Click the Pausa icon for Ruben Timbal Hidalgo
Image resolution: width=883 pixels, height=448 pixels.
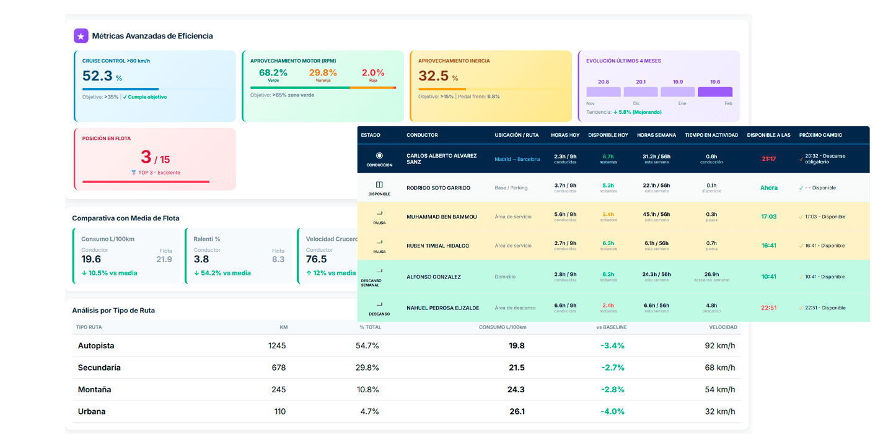click(x=379, y=242)
